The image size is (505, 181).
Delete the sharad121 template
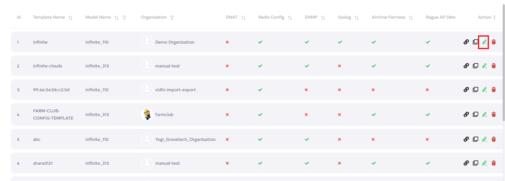(x=493, y=163)
